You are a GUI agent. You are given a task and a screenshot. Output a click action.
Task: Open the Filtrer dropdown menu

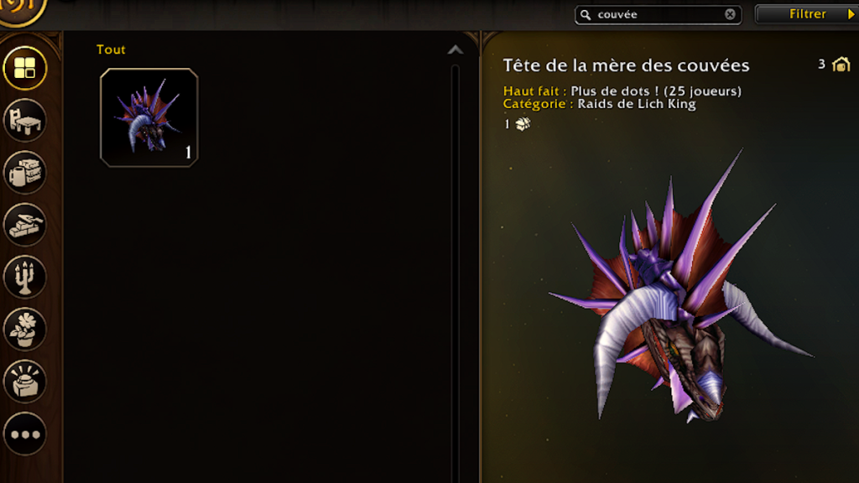click(x=806, y=14)
